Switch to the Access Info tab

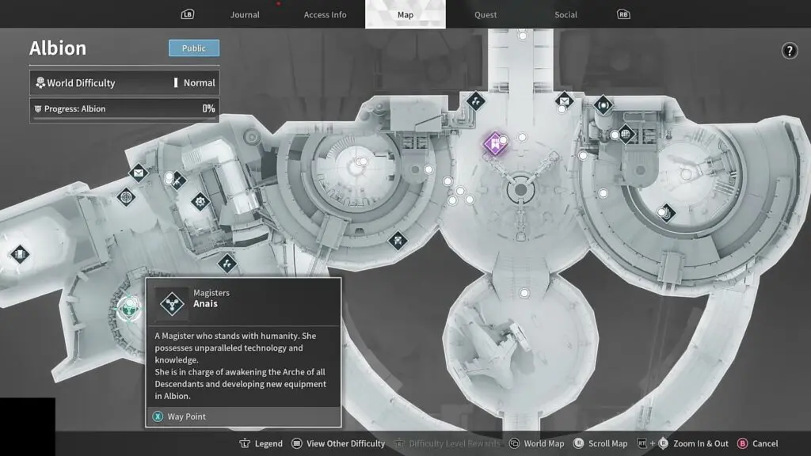(x=325, y=15)
